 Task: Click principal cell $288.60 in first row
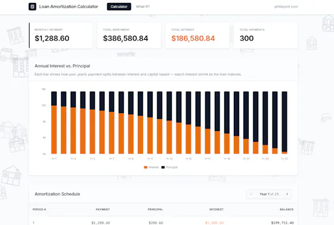156,223
